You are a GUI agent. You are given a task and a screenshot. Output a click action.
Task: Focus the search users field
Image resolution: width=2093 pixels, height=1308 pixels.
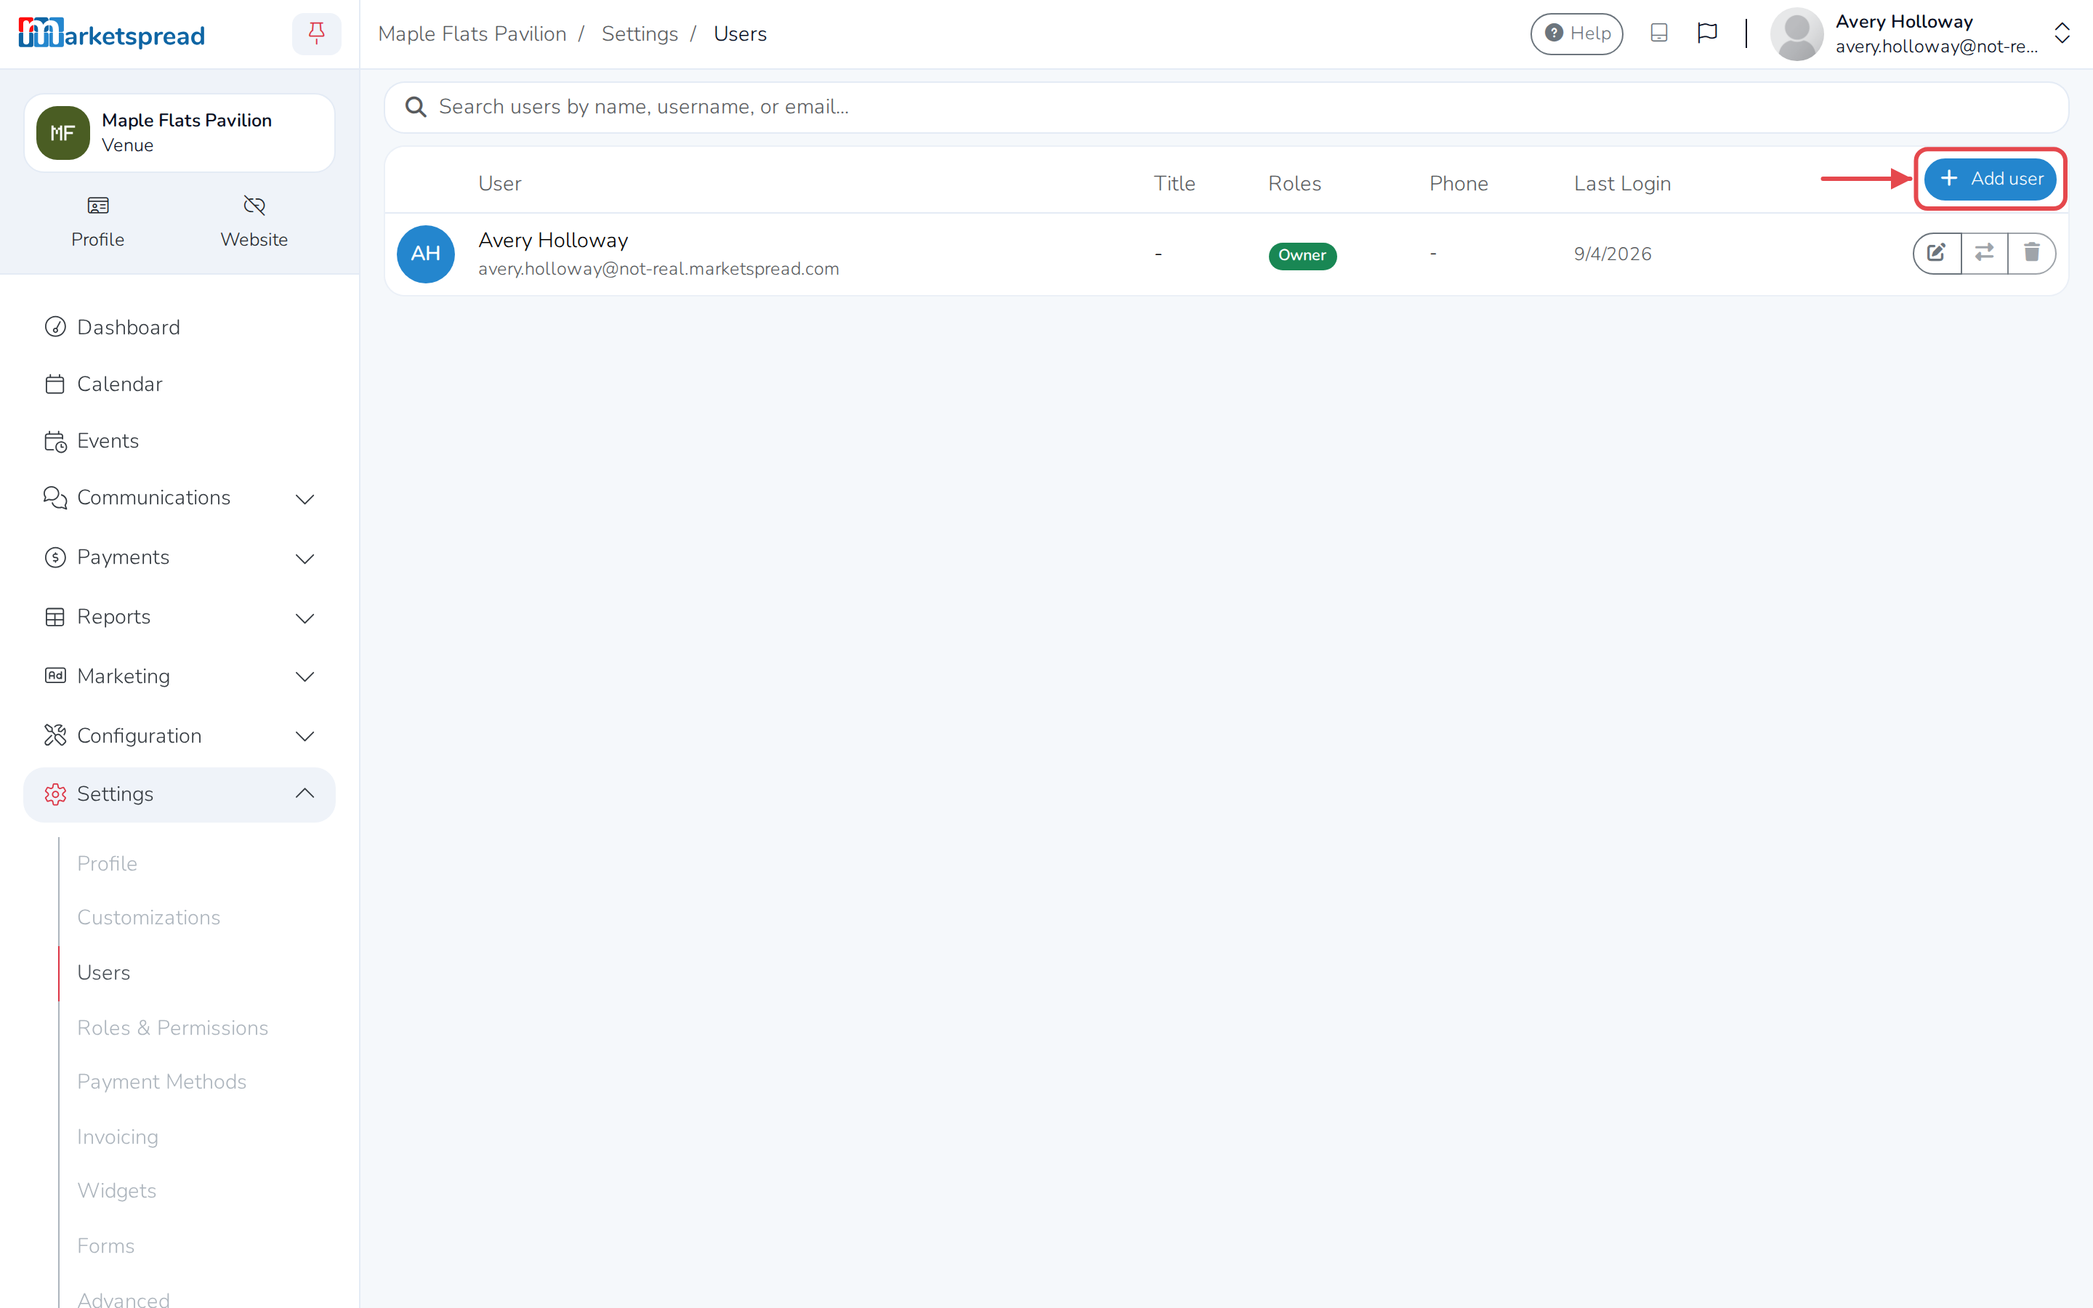pos(1227,108)
